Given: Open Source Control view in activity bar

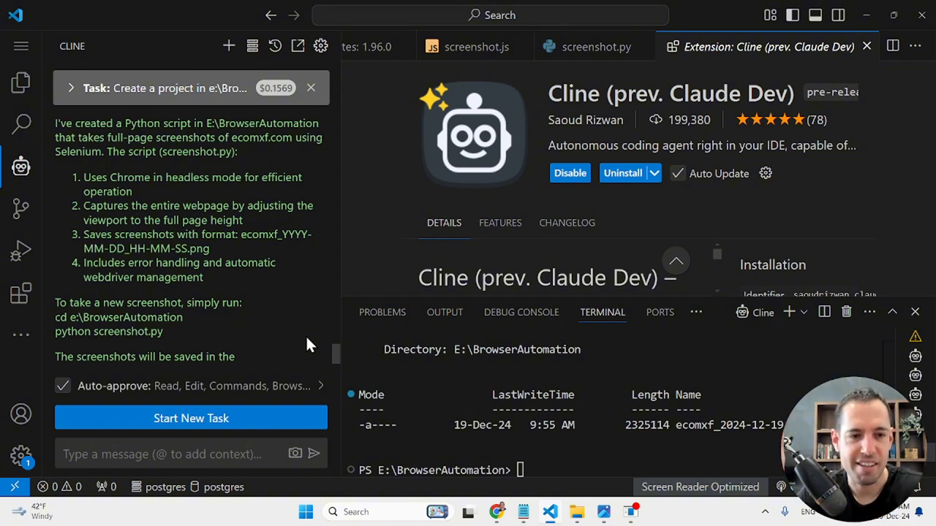Looking at the screenshot, I should (x=20, y=209).
